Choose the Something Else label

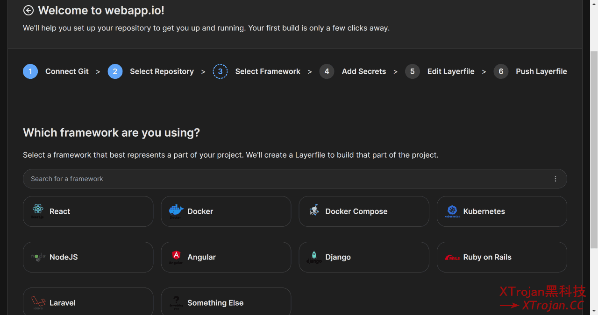point(215,303)
